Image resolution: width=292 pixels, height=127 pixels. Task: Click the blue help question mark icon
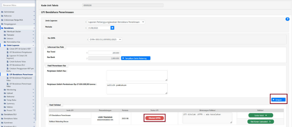pyautogui.click(x=287, y=19)
